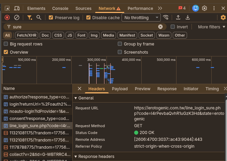Toggle the Disable cache checkbox
The image size is (227, 161).
(x=88, y=17)
